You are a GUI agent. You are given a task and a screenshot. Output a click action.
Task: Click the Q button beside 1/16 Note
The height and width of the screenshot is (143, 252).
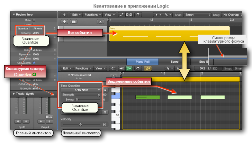pyautogui.click(x=105, y=90)
